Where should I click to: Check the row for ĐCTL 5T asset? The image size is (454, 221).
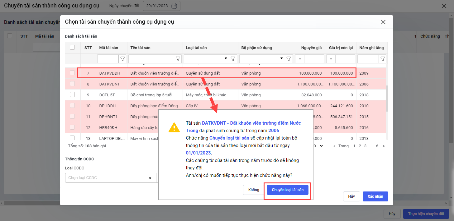[x=72, y=94]
